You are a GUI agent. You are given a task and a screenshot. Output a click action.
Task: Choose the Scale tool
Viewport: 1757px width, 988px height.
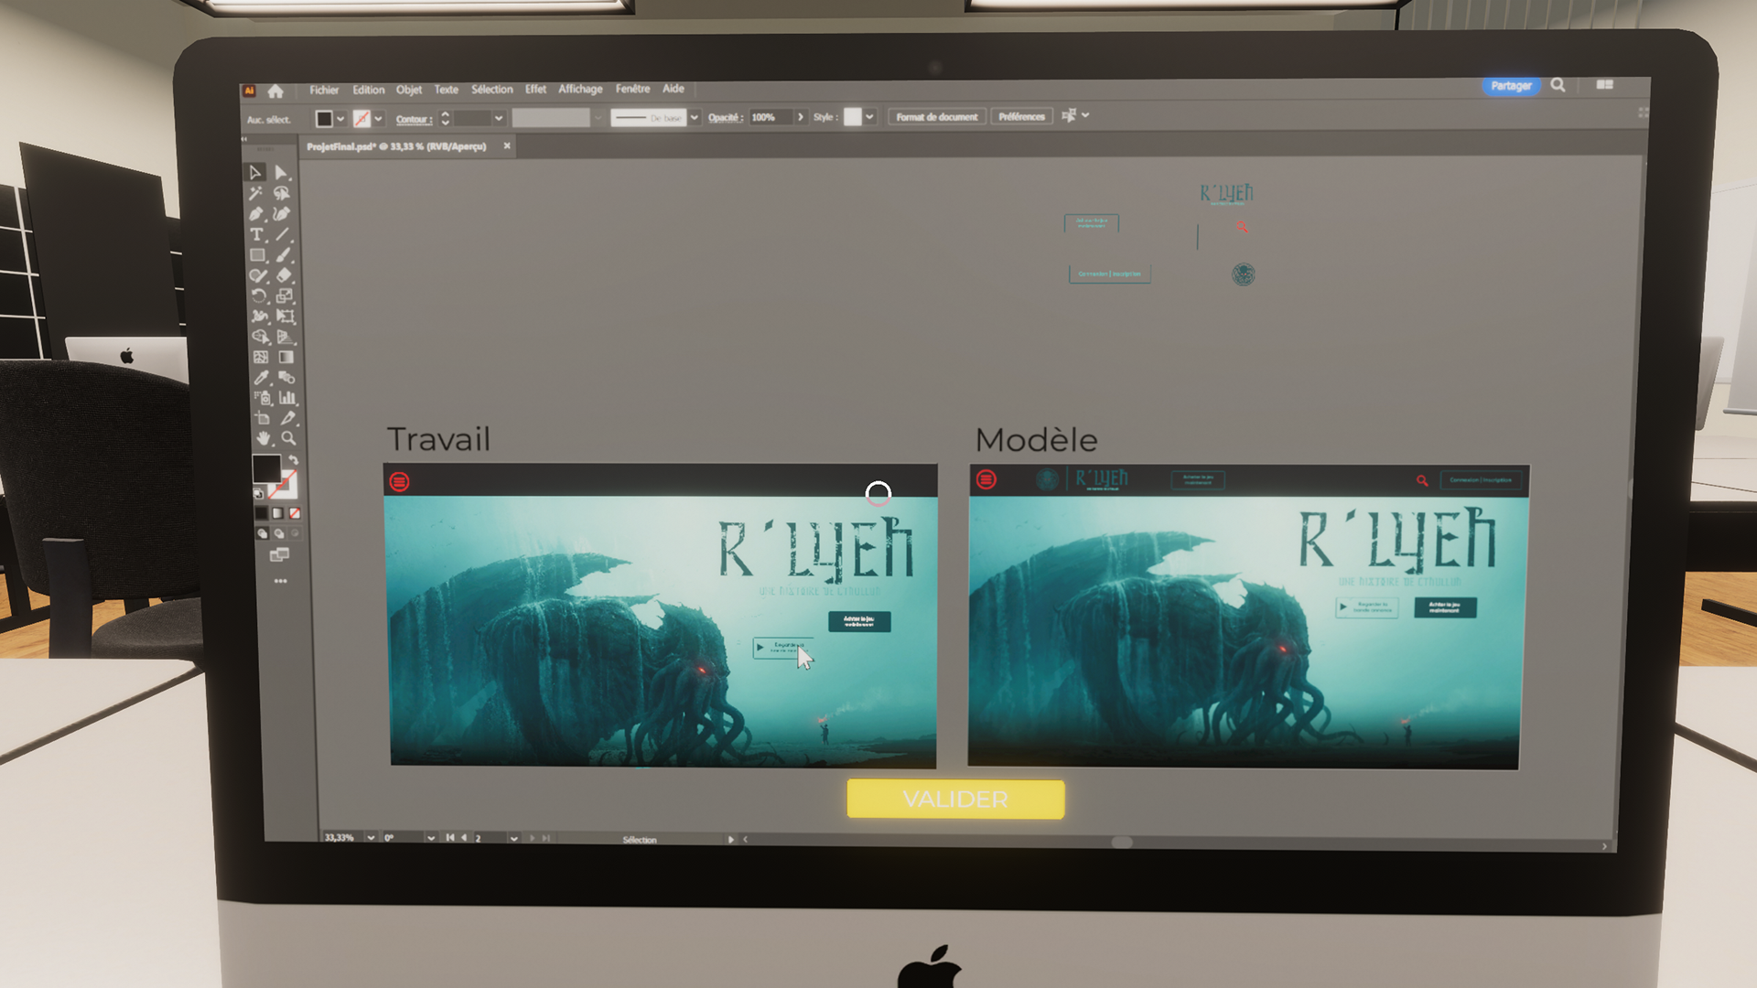[286, 295]
